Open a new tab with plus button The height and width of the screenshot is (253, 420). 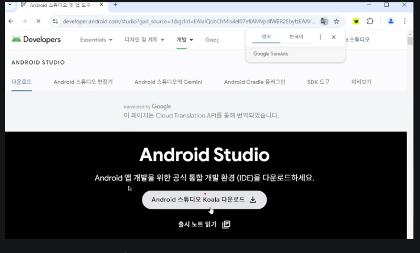pyautogui.click(x=115, y=5)
